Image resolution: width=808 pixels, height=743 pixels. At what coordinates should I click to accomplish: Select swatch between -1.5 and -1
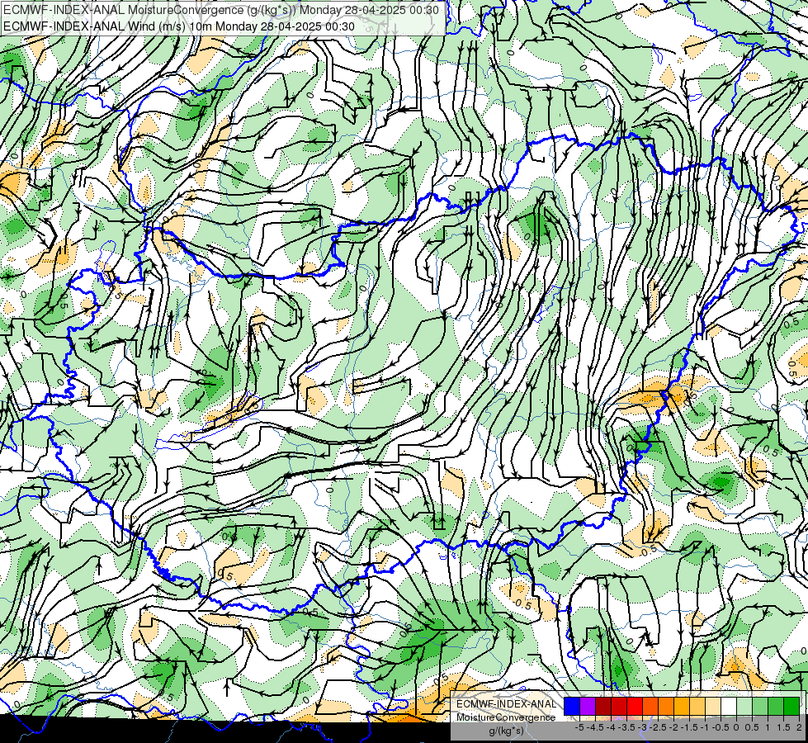pos(697,706)
